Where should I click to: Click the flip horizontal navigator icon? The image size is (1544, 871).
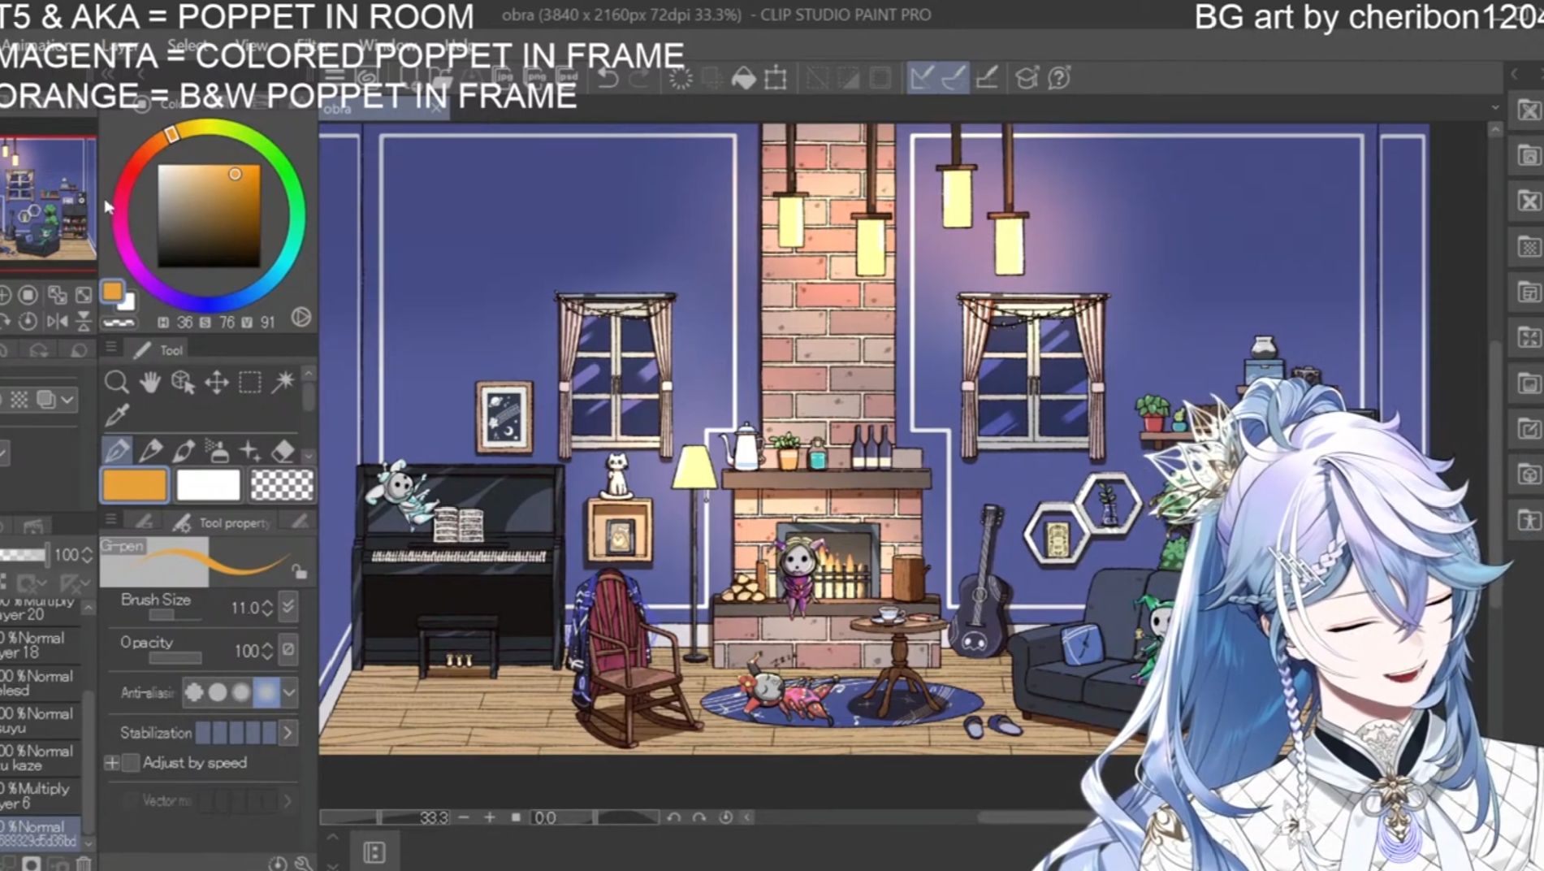(57, 322)
